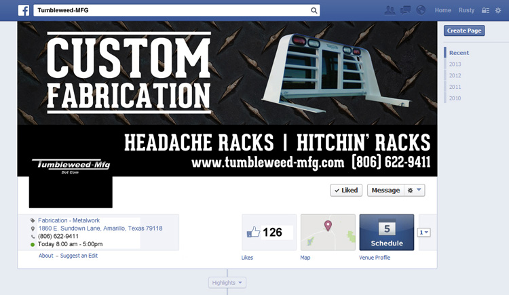The image size is (509, 295).
Task: Expand the tabs dropdown labeled 1
Action: [424, 233]
